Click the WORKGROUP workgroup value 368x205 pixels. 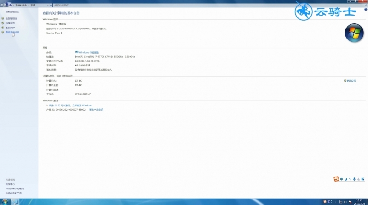click(x=83, y=94)
